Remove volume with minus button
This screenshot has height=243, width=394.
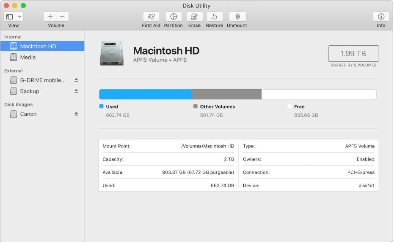click(62, 16)
